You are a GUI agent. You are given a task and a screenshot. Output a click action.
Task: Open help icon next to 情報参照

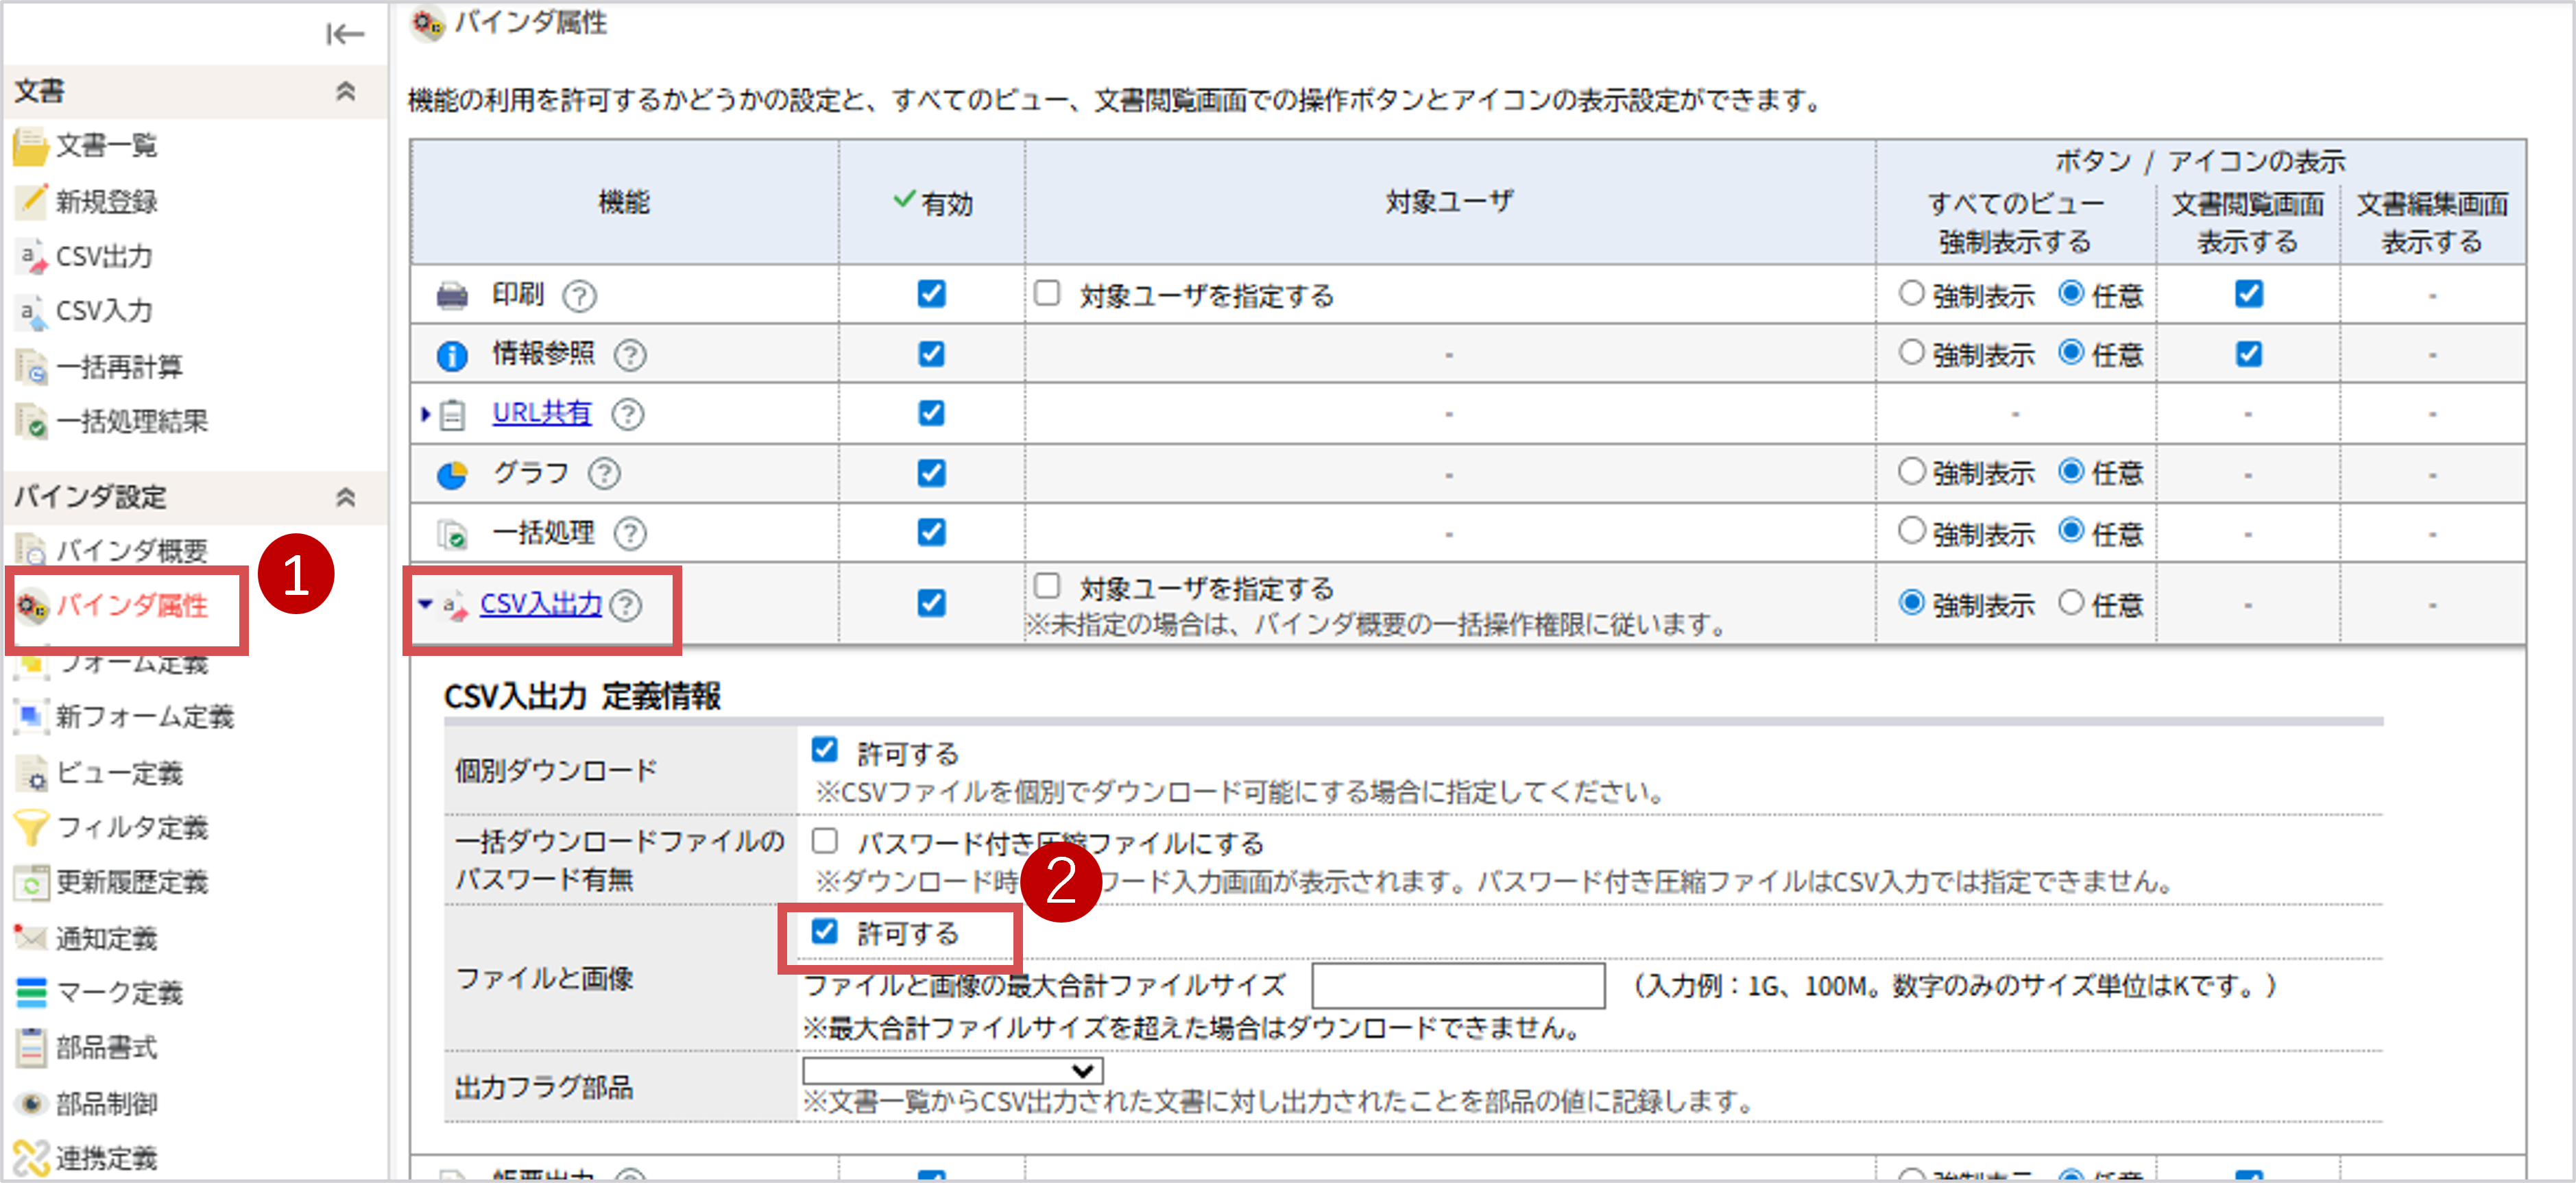pyautogui.click(x=629, y=355)
